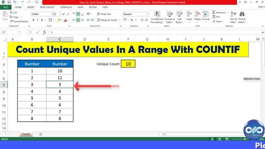This screenshot has width=265, height=149.
Task: Increase font size with large A icon
Action: (64, 14)
